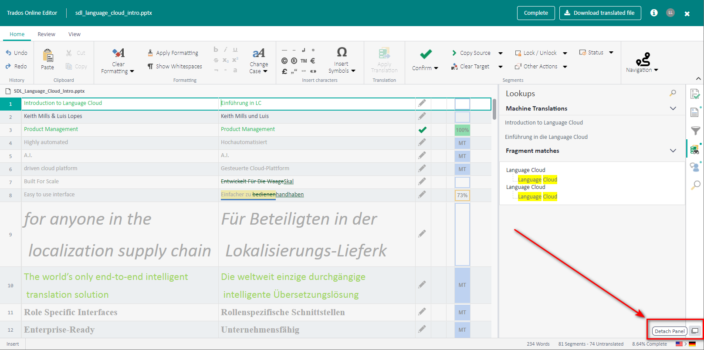
Task: Click the target field 'Einführung in LC'
Action: pos(317,103)
